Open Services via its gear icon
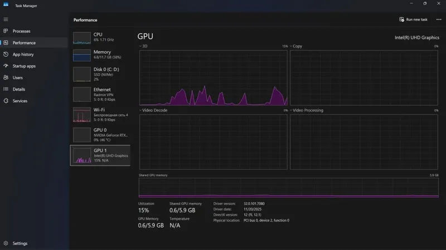This screenshot has height=250, width=446. pyautogui.click(x=6, y=101)
